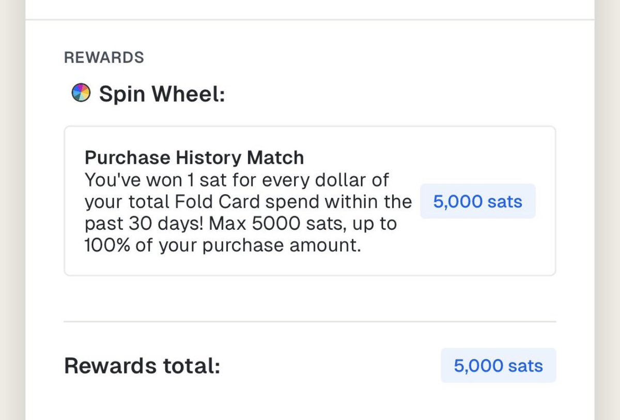Click the "100% of your purchase amount." line
Viewport: 620px width, 420px height.
[222, 245]
